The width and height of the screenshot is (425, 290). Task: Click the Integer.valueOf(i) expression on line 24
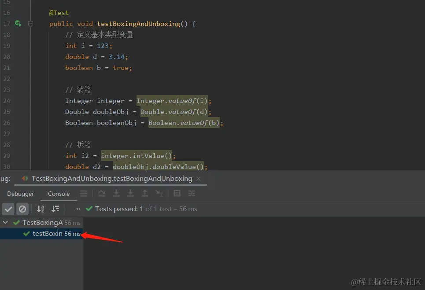[172, 101]
